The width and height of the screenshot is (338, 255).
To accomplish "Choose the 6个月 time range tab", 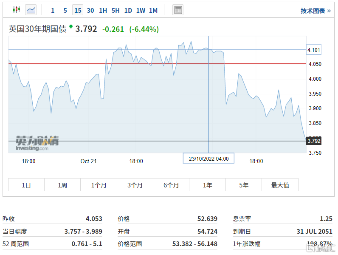I will pyautogui.click(x=171, y=185).
